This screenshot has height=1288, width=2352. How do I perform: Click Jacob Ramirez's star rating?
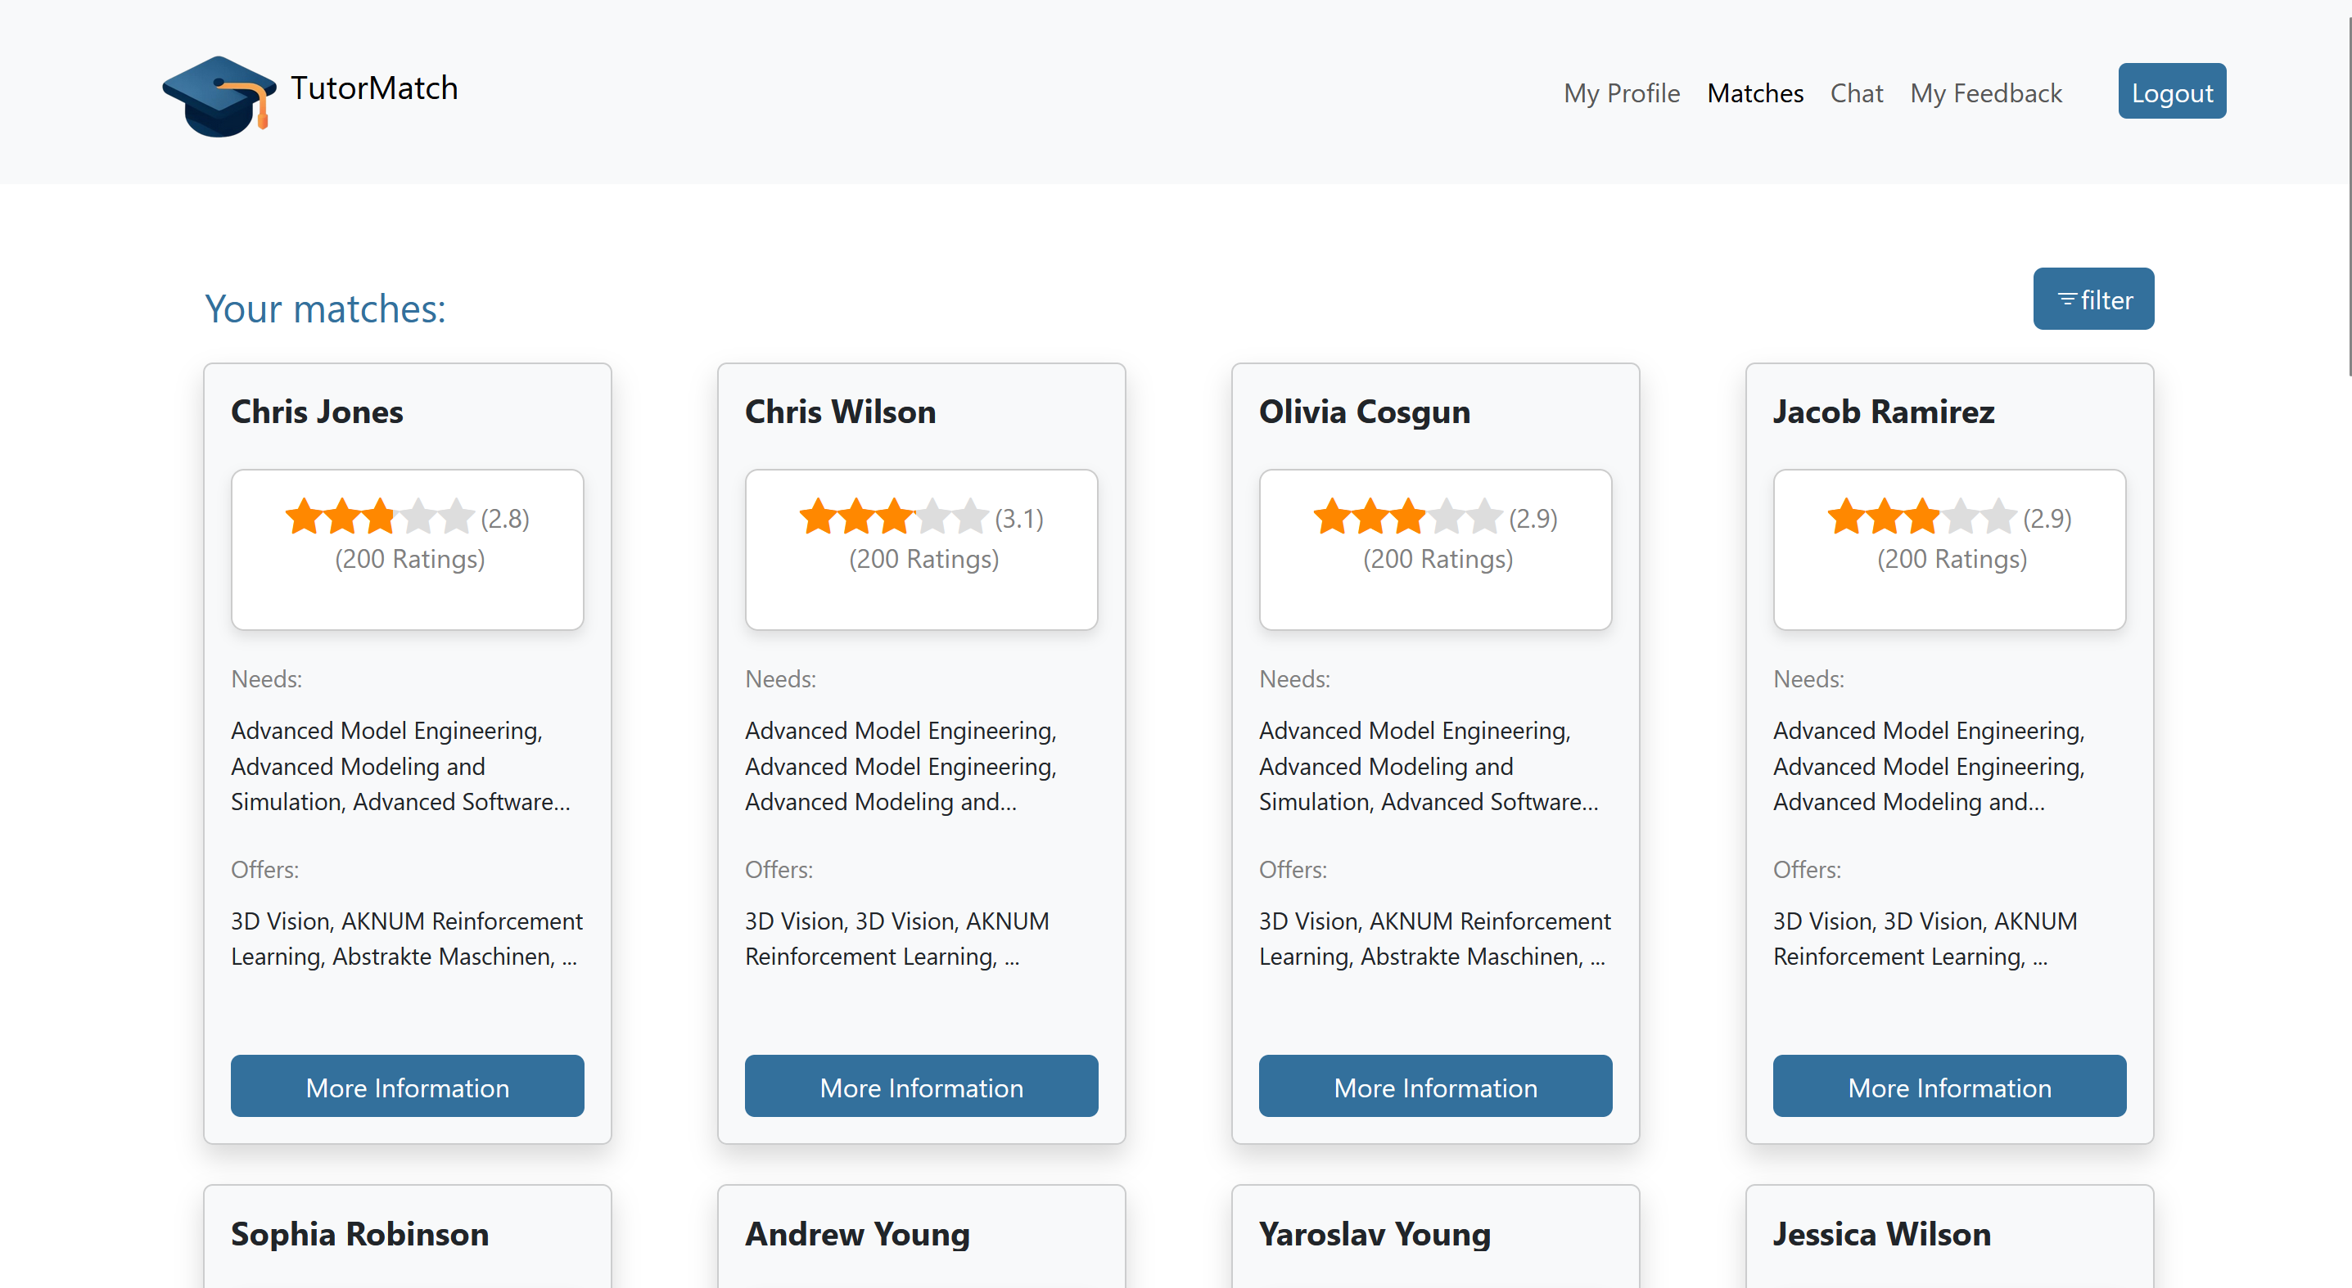pos(1922,516)
